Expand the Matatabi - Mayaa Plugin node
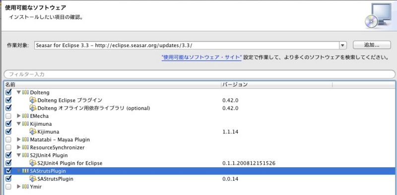This screenshot has width=397, height=195. coord(18,140)
